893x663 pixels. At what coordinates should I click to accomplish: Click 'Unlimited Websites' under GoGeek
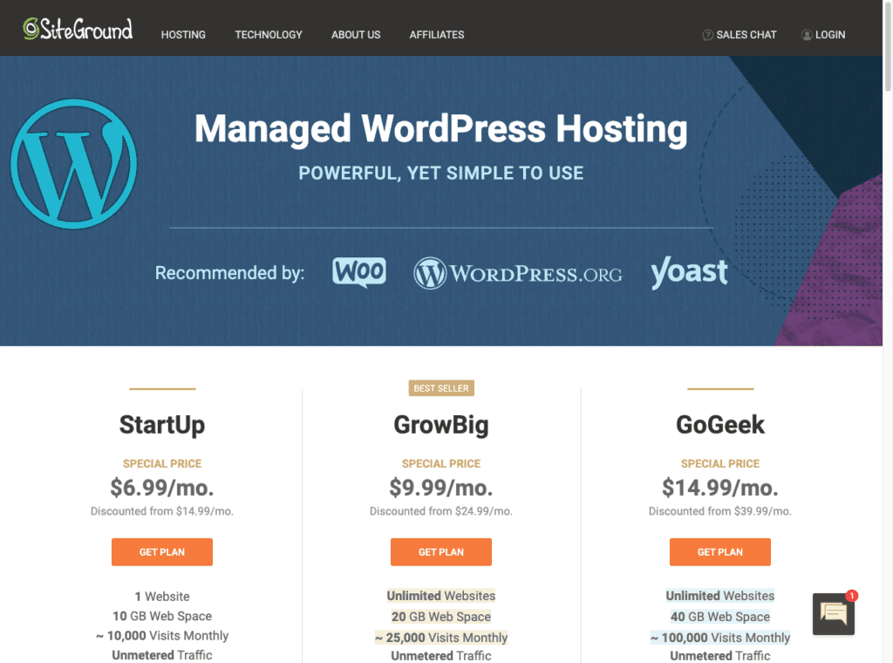[720, 596]
